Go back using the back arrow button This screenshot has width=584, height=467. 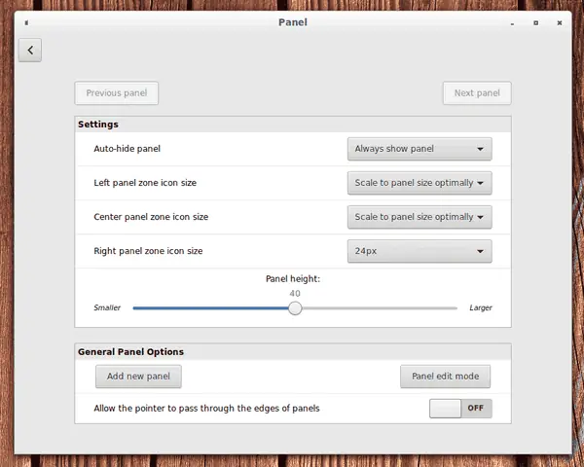[30, 50]
